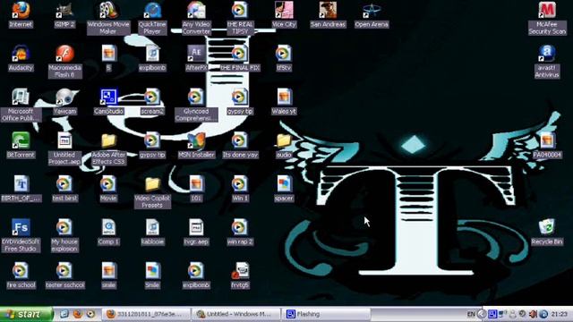The image size is (573, 322).
Task: Click the system tray clock 21:23
Action: tap(559, 314)
